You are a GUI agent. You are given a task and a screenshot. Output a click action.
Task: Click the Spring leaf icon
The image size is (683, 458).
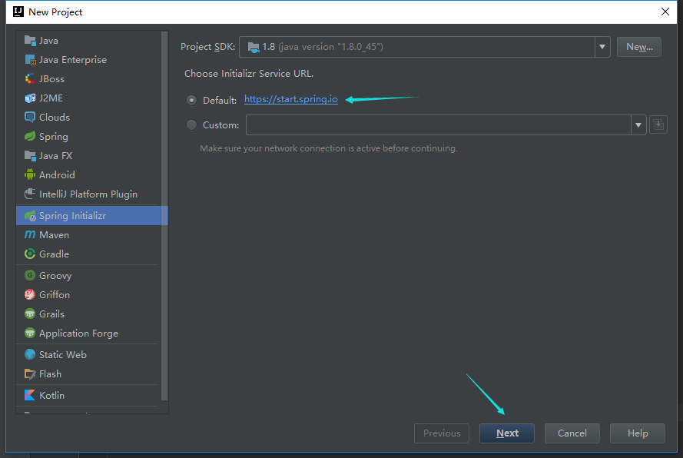30,136
